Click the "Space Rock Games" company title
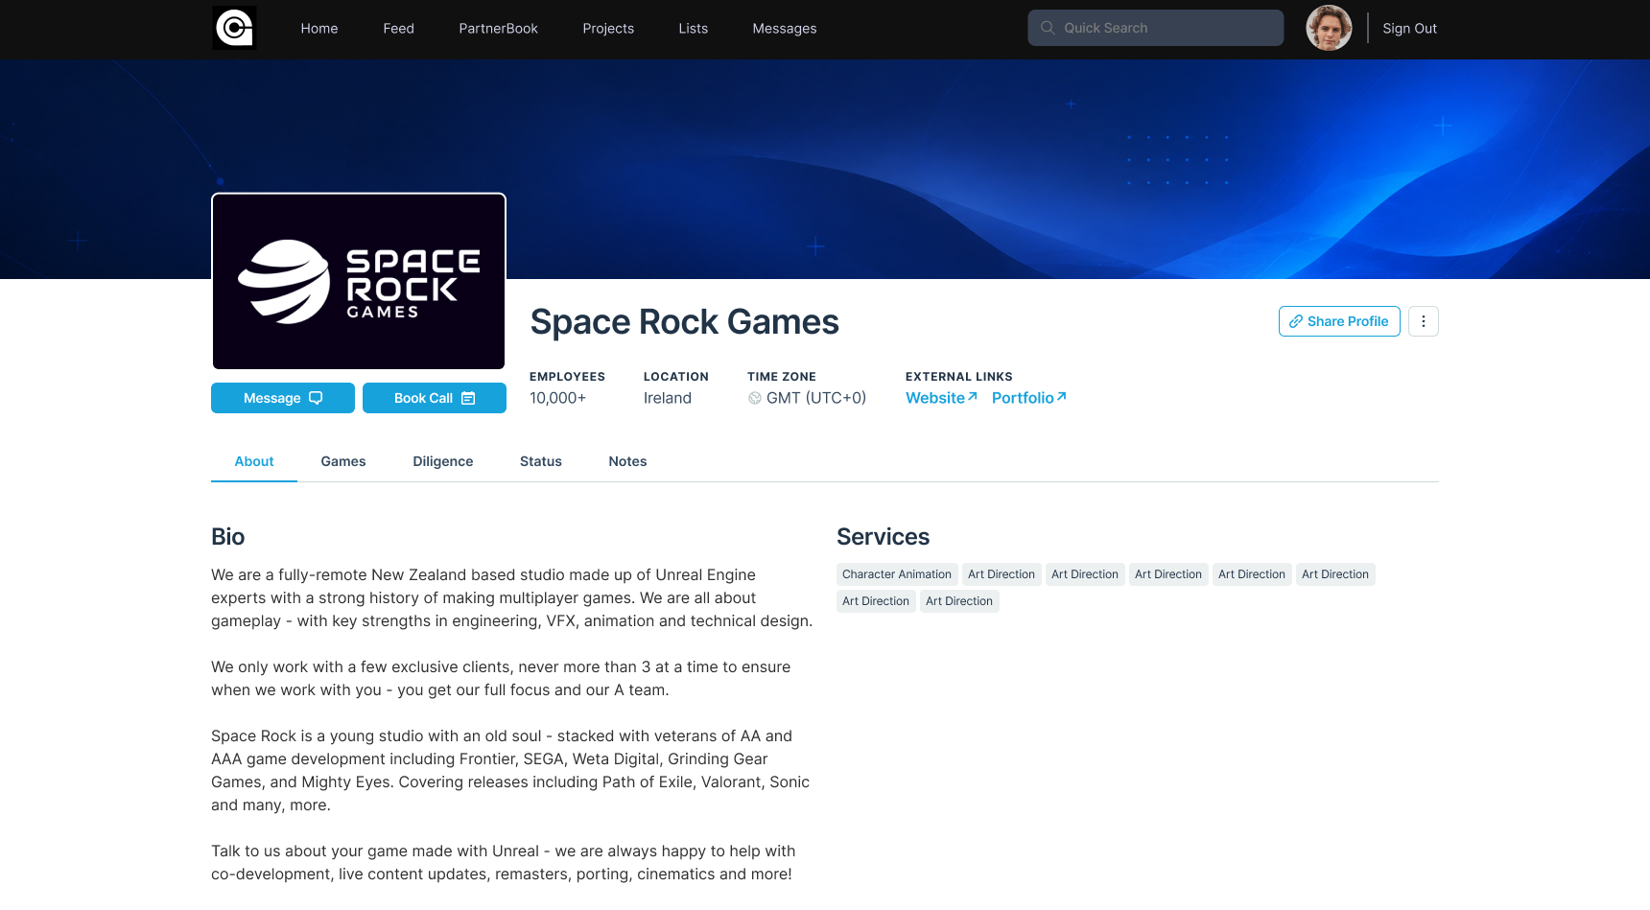Viewport: 1650px width, 910px height. (x=685, y=322)
